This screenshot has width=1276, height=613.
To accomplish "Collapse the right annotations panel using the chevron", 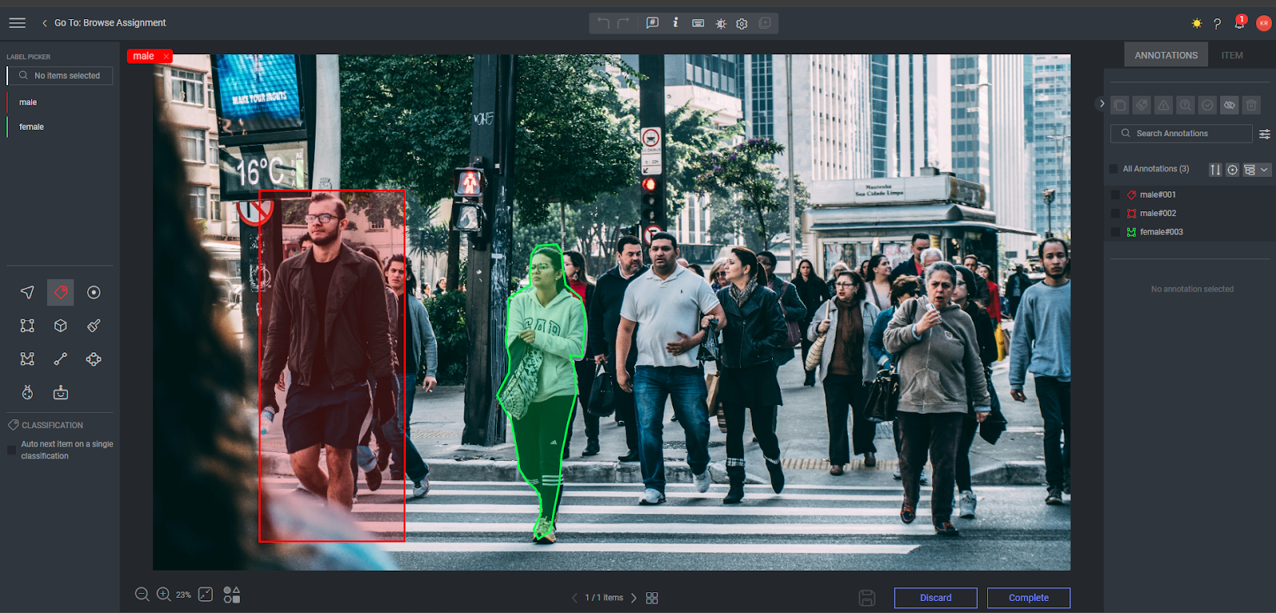I will (1101, 104).
